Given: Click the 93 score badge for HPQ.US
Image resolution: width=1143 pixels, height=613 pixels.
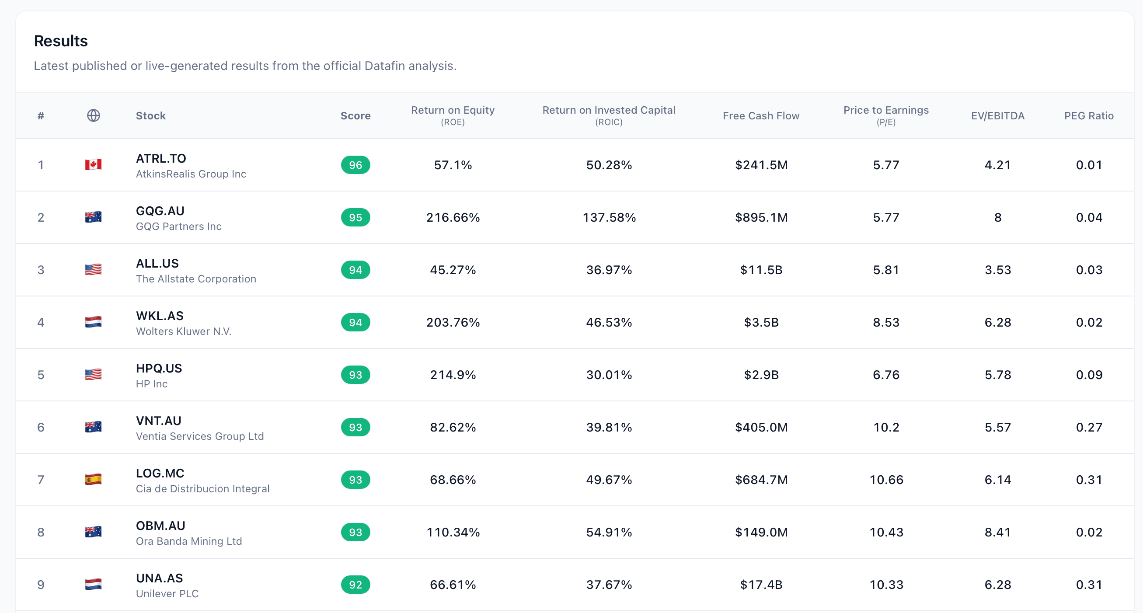Looking at the screenshot, I should [355, 375].
